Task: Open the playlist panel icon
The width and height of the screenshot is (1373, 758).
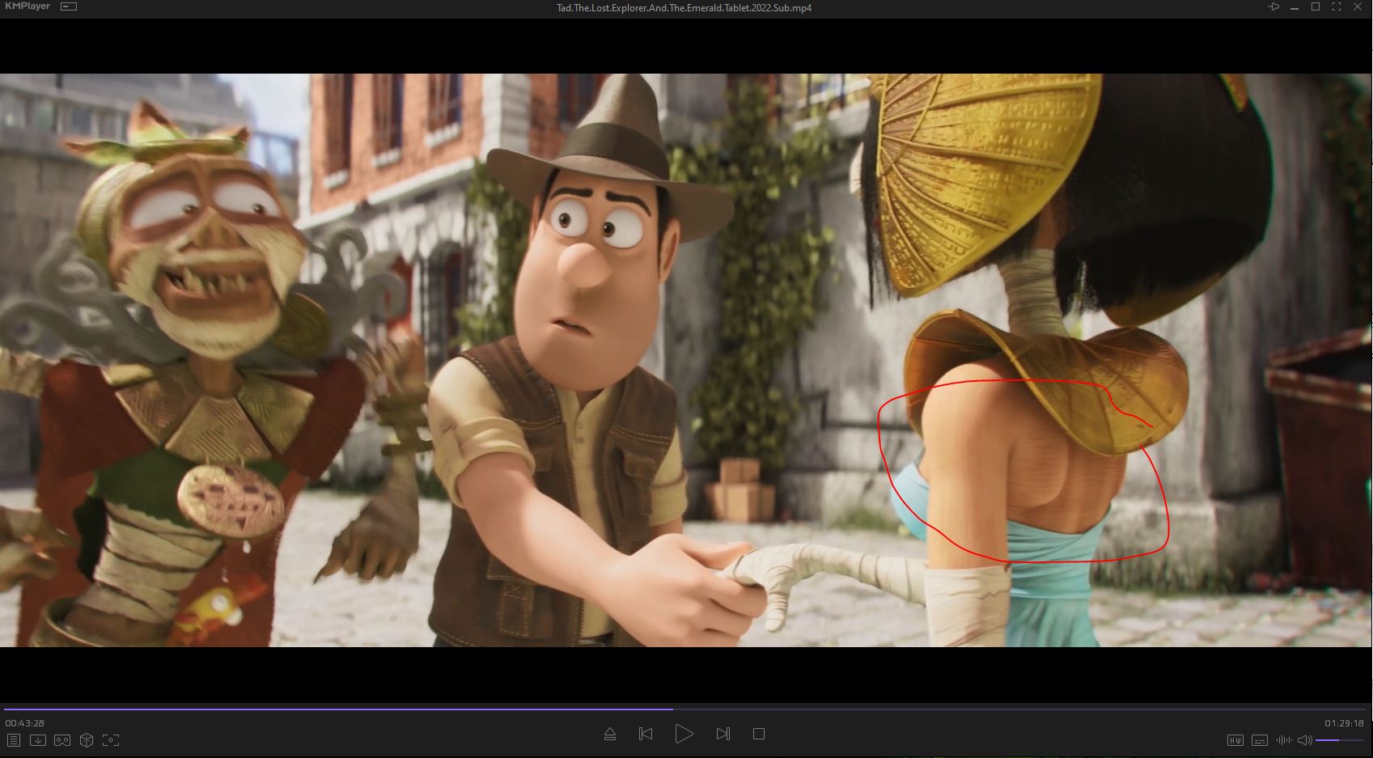Action: 13,740
